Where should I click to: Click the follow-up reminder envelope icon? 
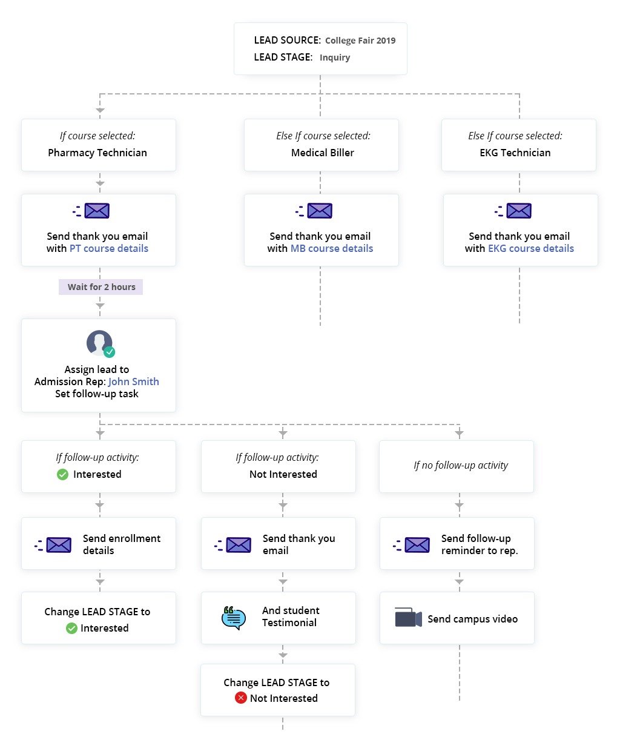click(x=417, y=545)
